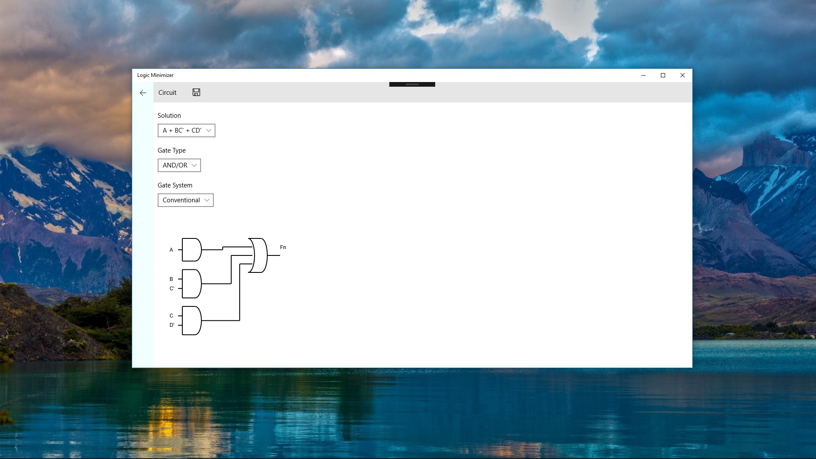Click the back arrow button
This screenshot has height=459, width=816.
[x=143, y=93]
